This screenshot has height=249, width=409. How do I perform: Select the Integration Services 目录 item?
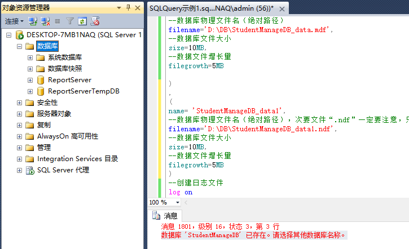pos(77,159)
